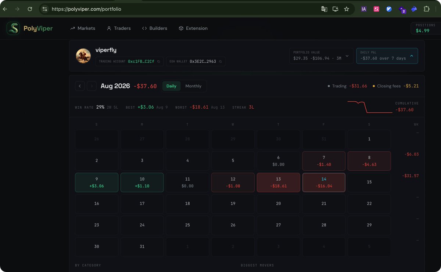Reload the page
This screenshot has height=272, width=441.
pos(30,9)
